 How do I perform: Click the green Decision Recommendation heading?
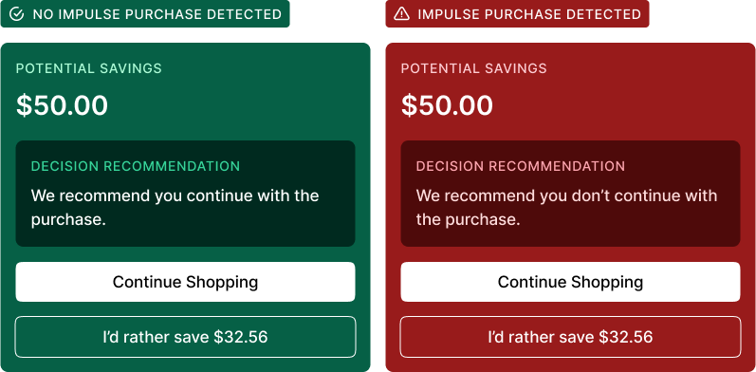pos(136,166)
